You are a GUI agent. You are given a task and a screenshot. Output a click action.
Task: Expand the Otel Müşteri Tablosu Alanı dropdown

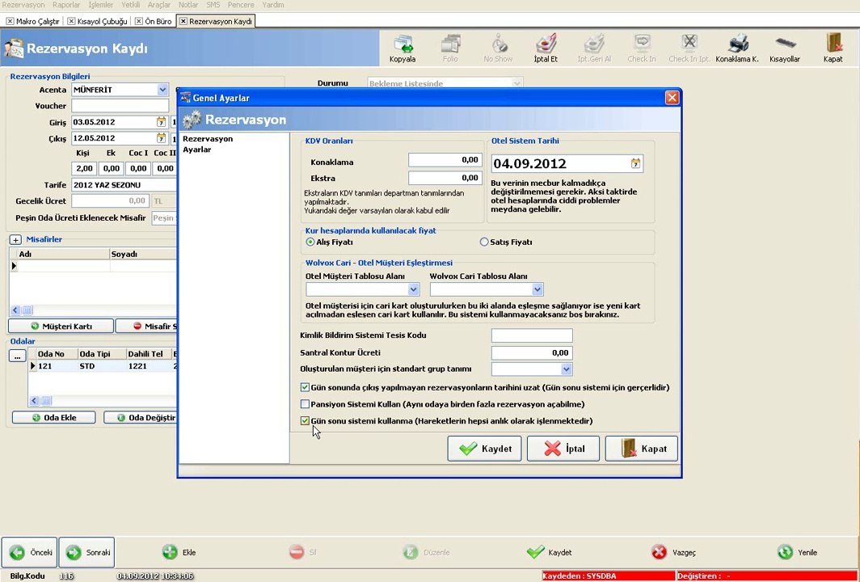pyautogui.click(x=414, y=289)
